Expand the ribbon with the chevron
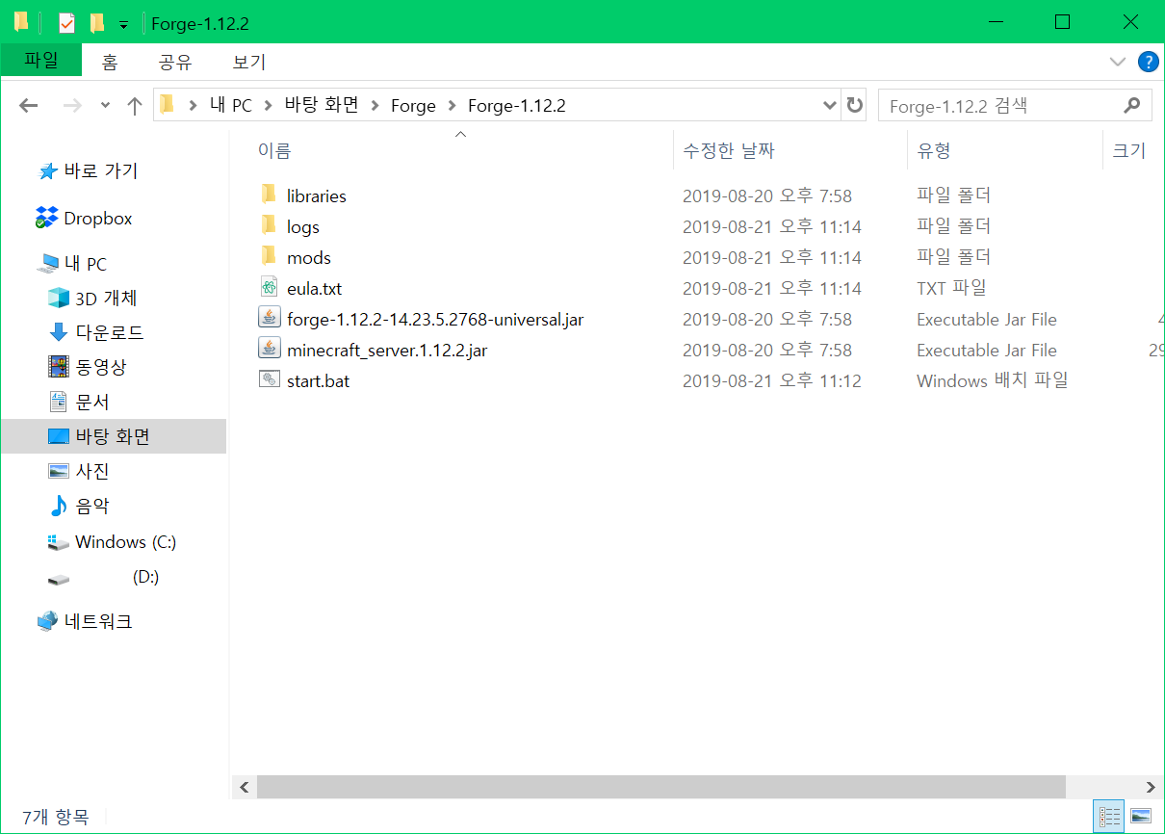The width and height of the screenshot is (1165, 834). (1117, 62)
